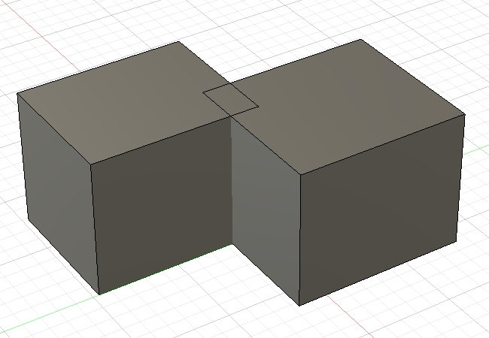Click inside the small overlap square on top

tap(230, 100)
